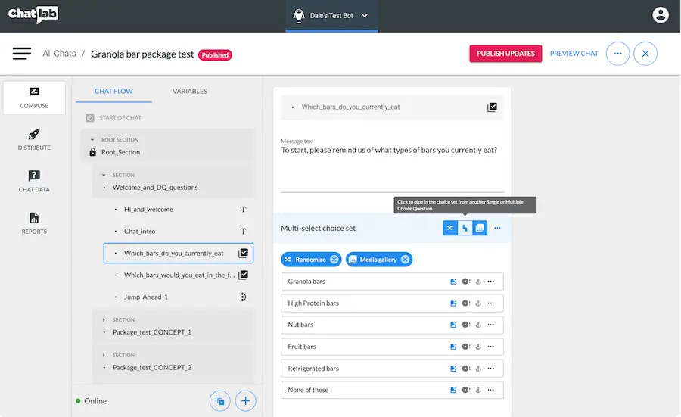The height and width of the screenshot is (417, 681).
Task: Open the Chat Data panel
Action: [34, 181]
